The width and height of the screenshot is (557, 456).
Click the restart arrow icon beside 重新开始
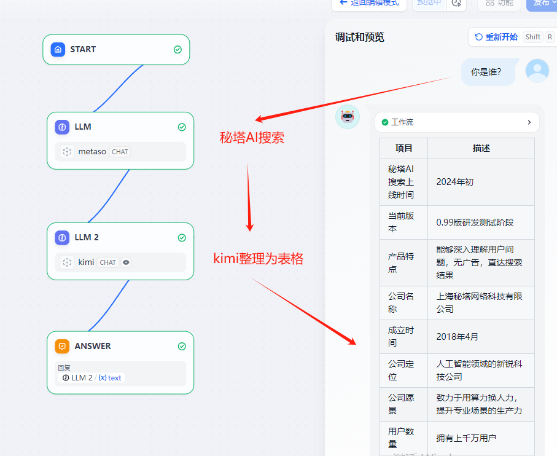point(480,37)
